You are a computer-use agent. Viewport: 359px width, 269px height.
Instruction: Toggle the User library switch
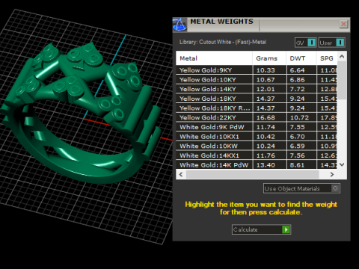pyautogui.click(x=332, y=43)
